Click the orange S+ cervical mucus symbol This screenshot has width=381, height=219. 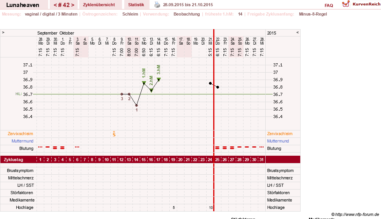point(114,134)
